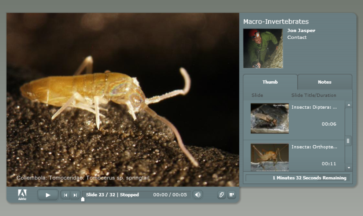Mute the audio with speaker icon
363x216 pixels.
pos(198,195)
